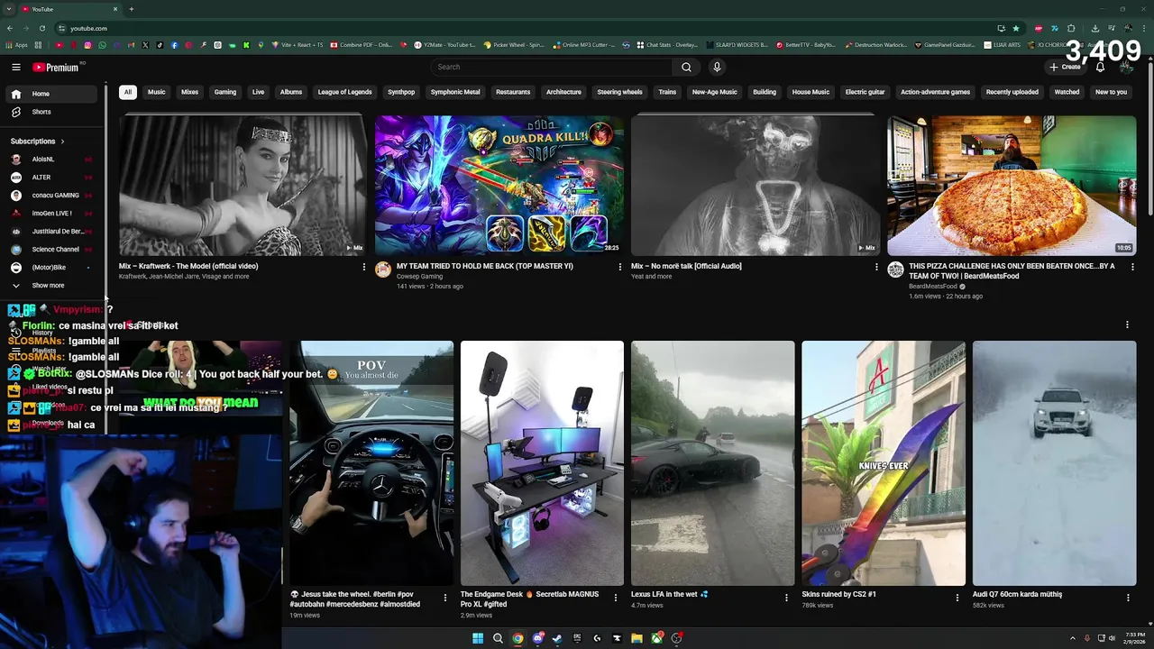1154x649 pixels.
Task: Open the Shorts shelf three-dot menu
Action: (x=1127, y=324)
